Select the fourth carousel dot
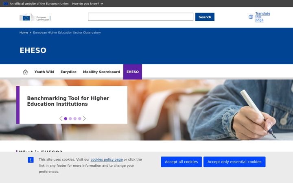Viewport: 293px width, 183px height. tap(80, 119)
